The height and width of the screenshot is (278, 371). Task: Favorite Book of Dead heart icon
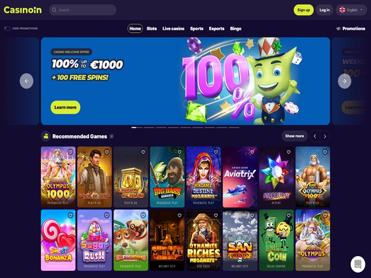107,152
